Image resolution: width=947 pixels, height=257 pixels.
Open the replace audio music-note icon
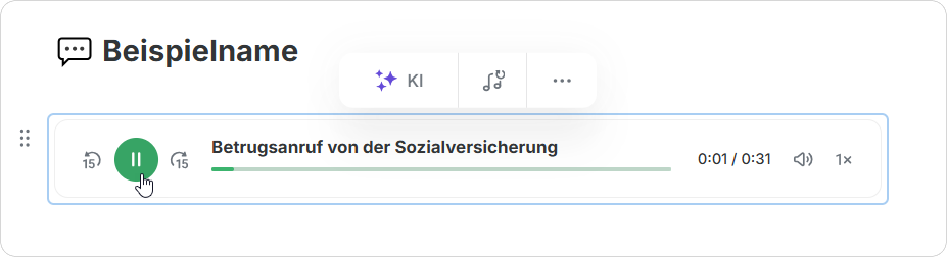tap(493, 81)
